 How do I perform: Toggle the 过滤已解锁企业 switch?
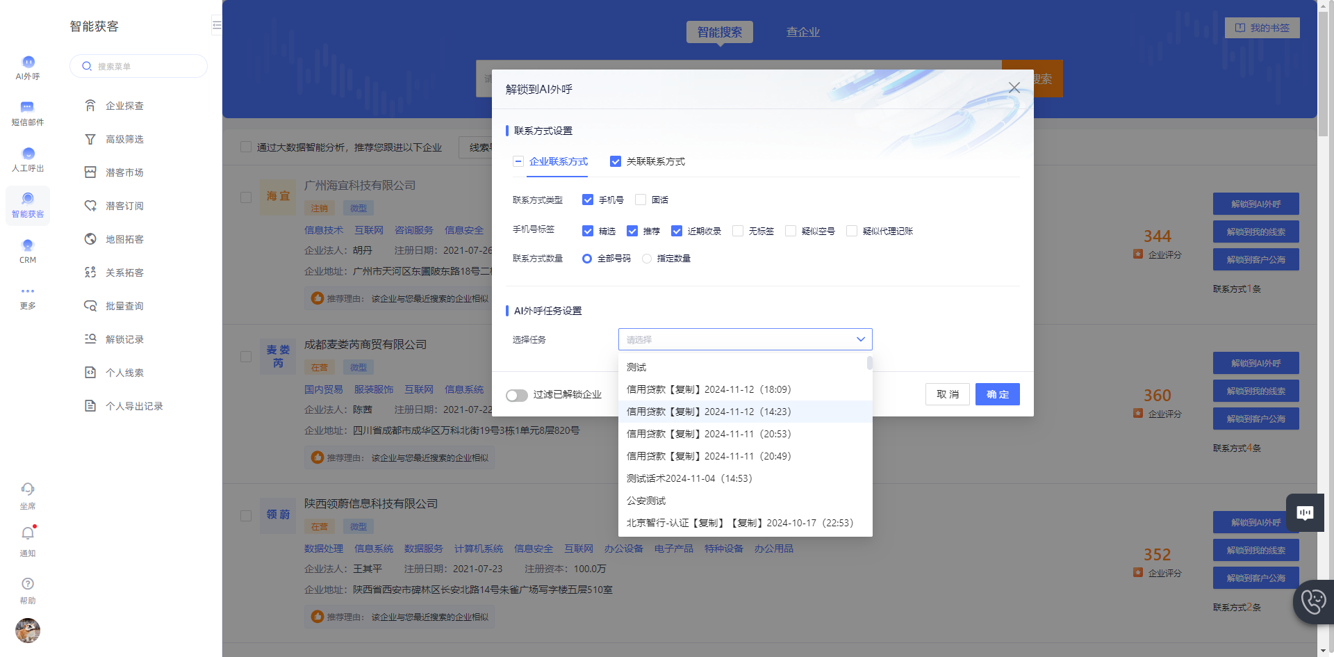pos(517,395)
